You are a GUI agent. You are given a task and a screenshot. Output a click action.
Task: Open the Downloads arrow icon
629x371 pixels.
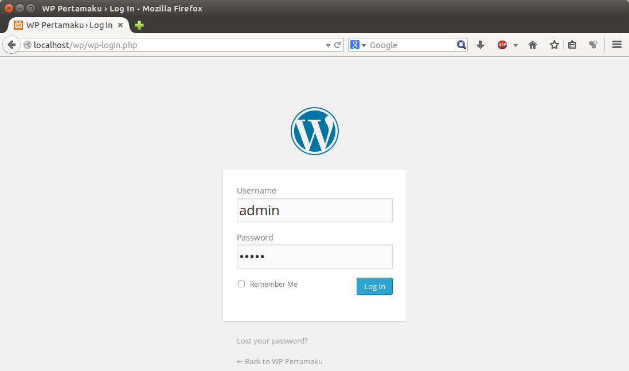pos(480,45)
